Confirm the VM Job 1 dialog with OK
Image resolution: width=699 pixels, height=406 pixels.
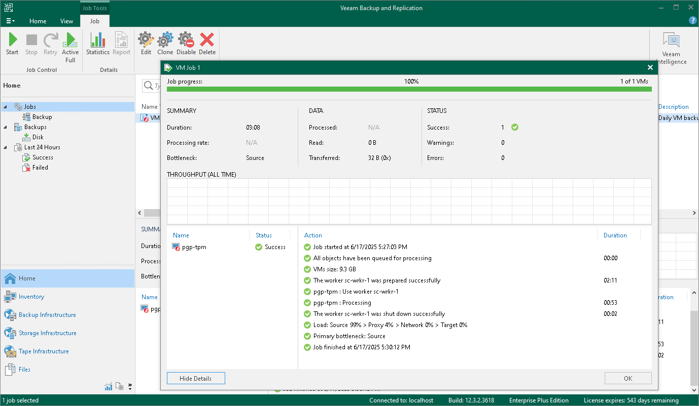tap(628, 378)
